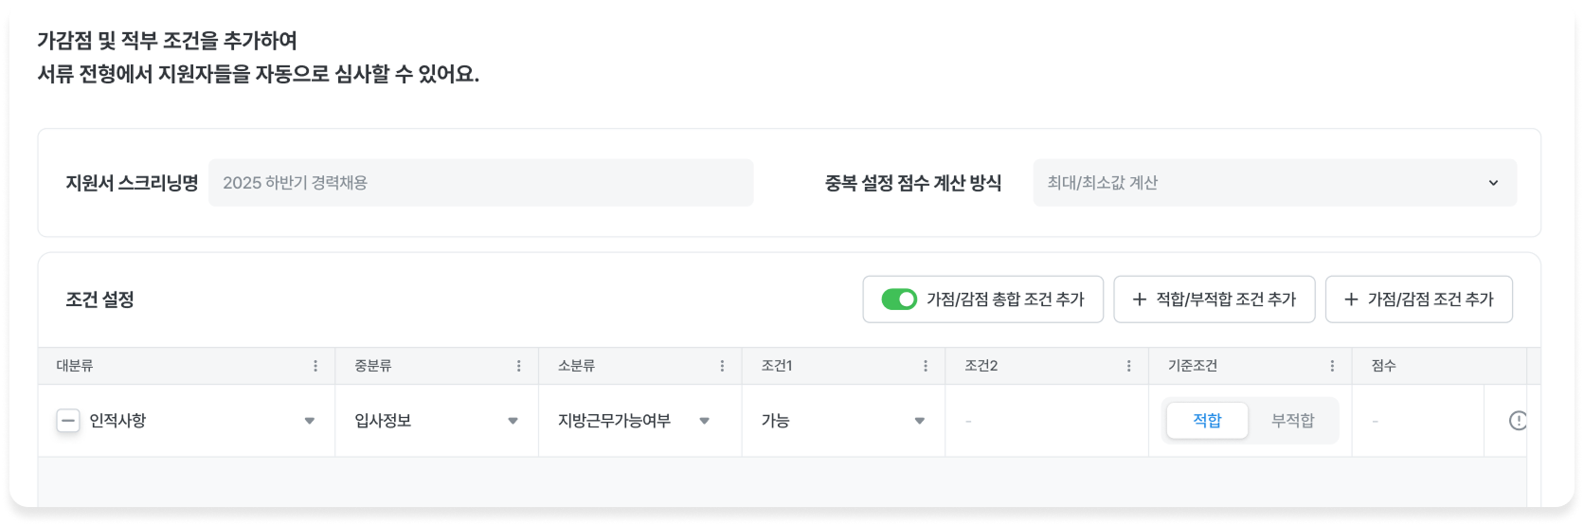
Task: Open 조건1 column options menu icon
Action: [x=926, y=366]
